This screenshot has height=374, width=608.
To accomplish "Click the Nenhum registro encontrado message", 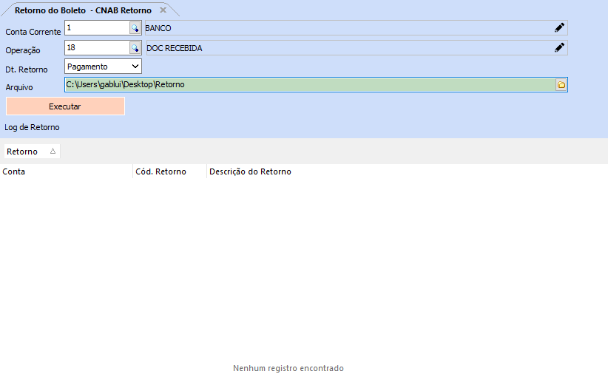I will click(x=288, y=368).
